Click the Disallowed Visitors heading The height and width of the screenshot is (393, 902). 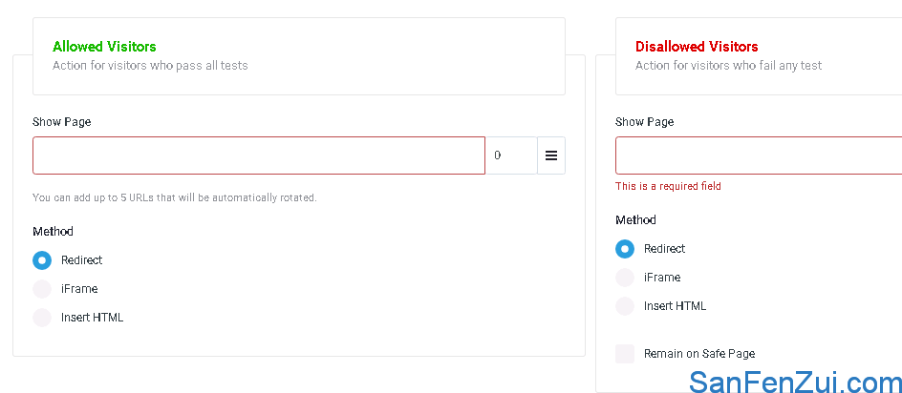(x=697, y=47)
